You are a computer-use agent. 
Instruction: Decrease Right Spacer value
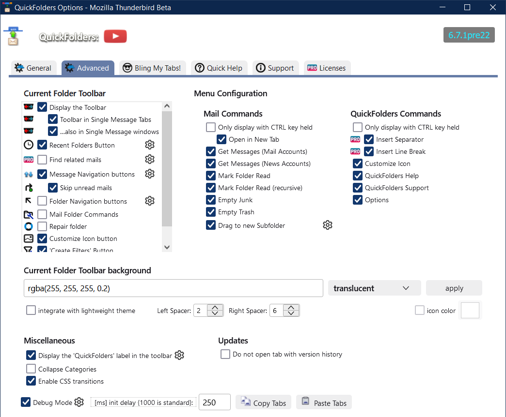tap(291, 313)
